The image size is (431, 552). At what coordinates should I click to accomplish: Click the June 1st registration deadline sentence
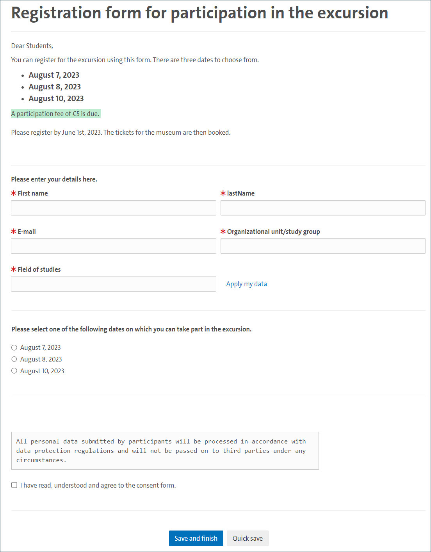121,132
